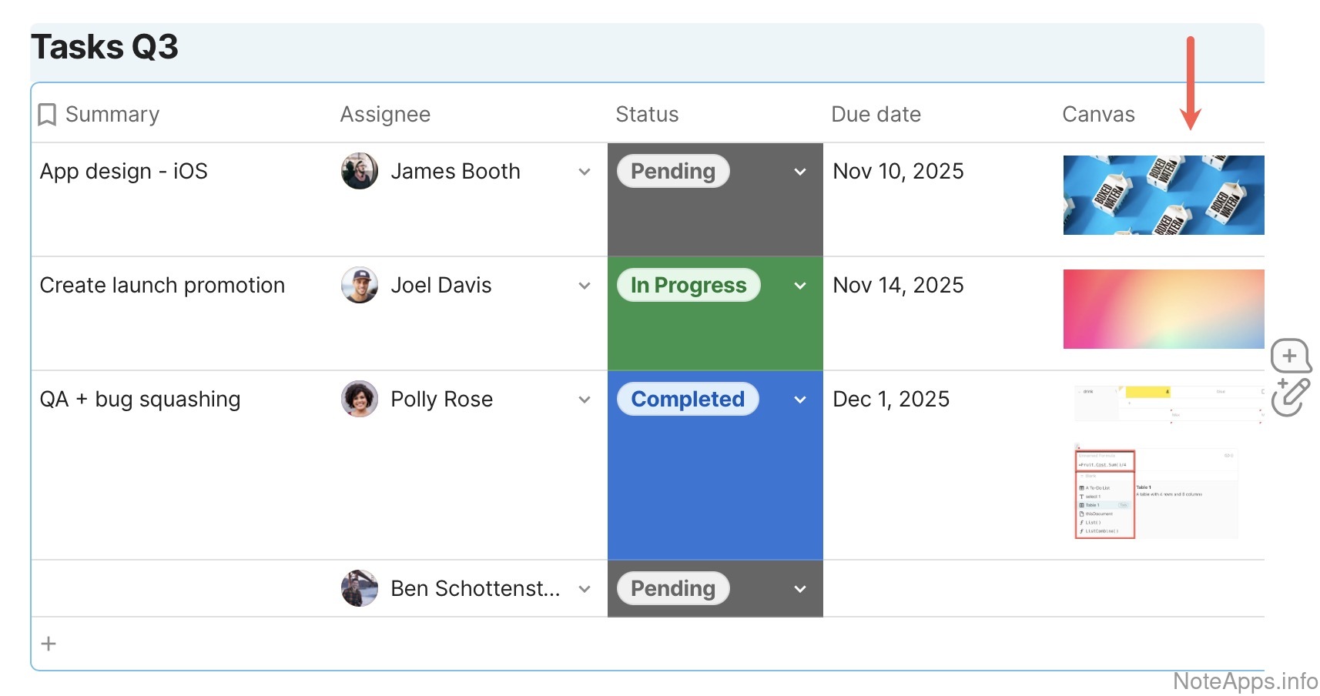Viewport: 1320px width, 696px height.
Task: Open Ben Schottenstein's Pending status dropdown
Action: 800,589
